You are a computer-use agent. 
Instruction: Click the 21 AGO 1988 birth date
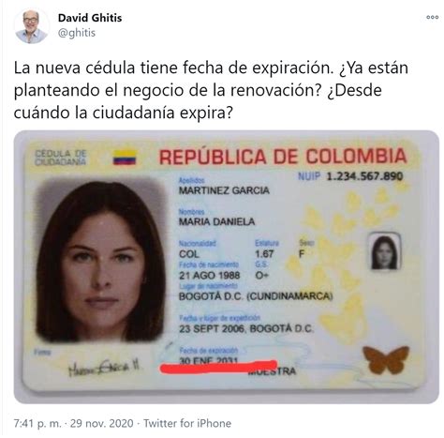[x=209, y=276]
